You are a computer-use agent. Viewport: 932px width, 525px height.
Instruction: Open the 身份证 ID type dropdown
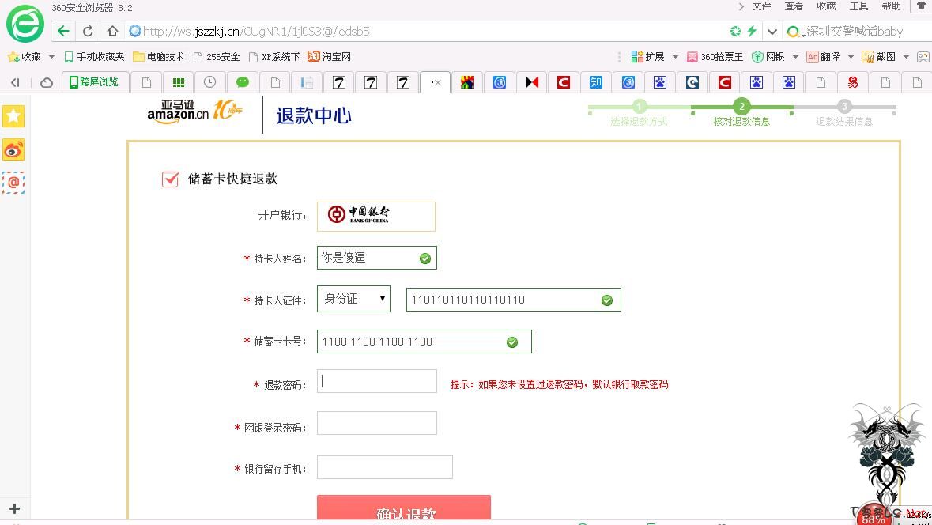353,299
